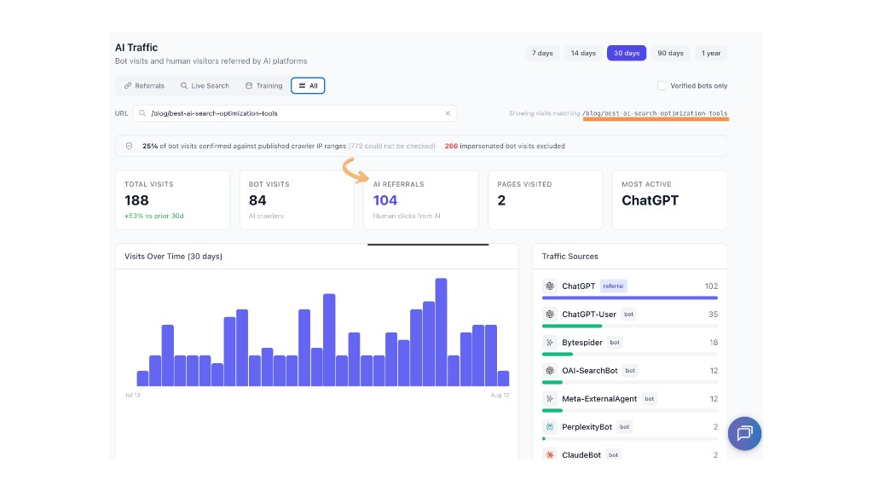
Task: Click the ChatGPT referral source icon
Action: [550, 286]
